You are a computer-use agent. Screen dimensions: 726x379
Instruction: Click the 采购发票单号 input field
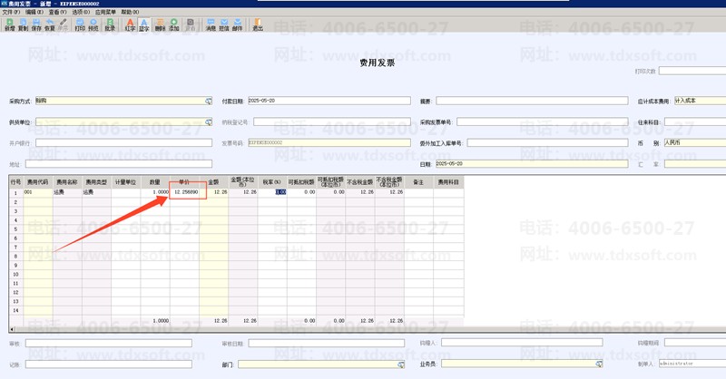point(543,121)
